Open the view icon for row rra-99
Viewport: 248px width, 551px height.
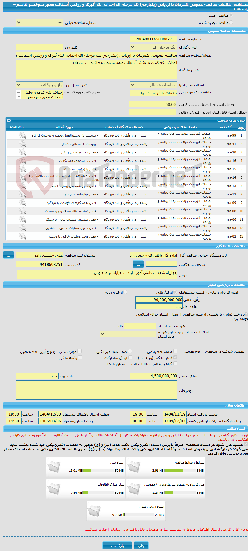click(x=22, y=135)
